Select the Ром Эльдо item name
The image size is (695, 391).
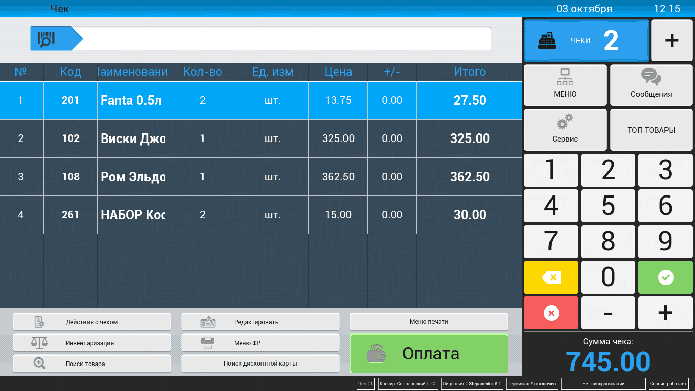133,177
